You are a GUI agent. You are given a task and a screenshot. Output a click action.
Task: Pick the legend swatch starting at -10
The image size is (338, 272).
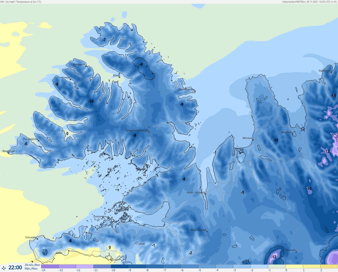pyautogui.click(x=120, y=266)
